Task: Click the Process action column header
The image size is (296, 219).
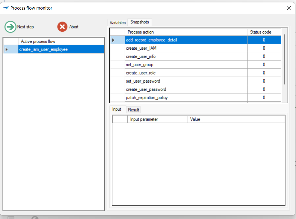Action: click(x=186, y=32)
